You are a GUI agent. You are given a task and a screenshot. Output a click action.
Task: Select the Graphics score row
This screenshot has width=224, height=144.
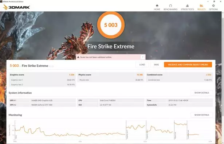(x=42, y=75)
